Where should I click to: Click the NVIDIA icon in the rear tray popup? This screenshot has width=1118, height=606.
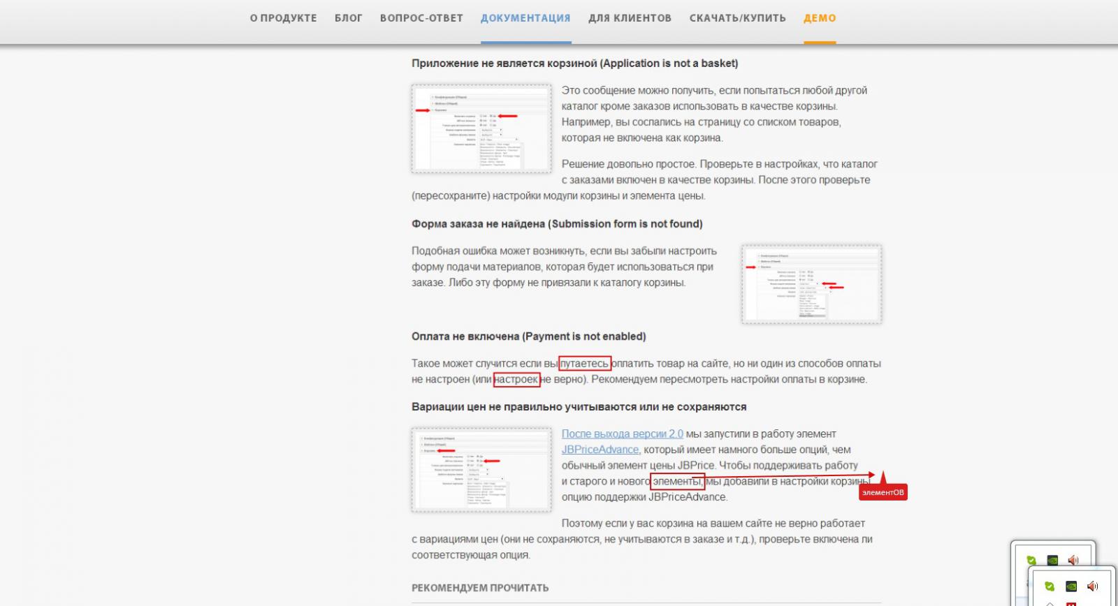pos(1052,559)
